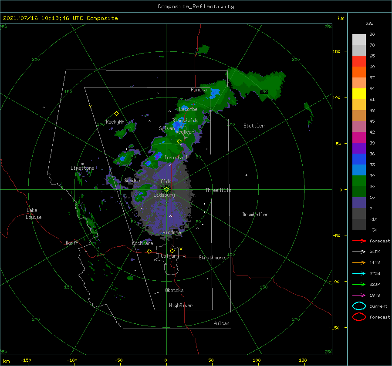Click the Olds label
Viewport: 392px width, 366px height.
(166, 181)
